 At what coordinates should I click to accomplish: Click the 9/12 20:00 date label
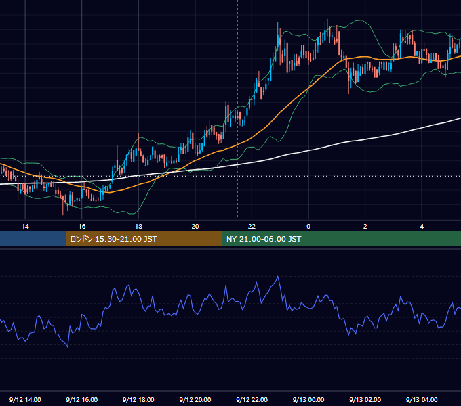tap(195, 399)
